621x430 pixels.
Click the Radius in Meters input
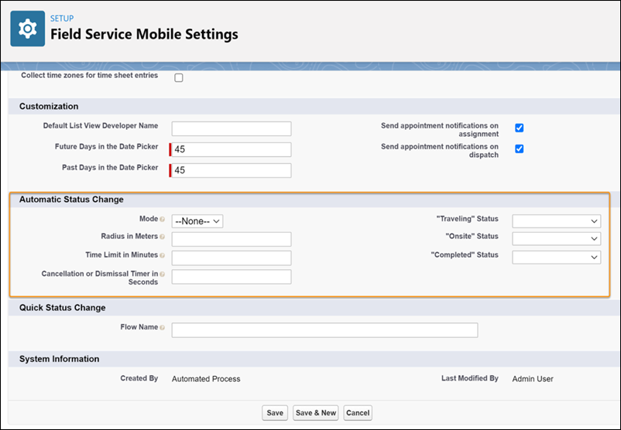232,239
